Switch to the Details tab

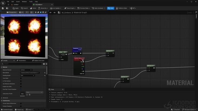pyautogui.click(x=5, y=61)
